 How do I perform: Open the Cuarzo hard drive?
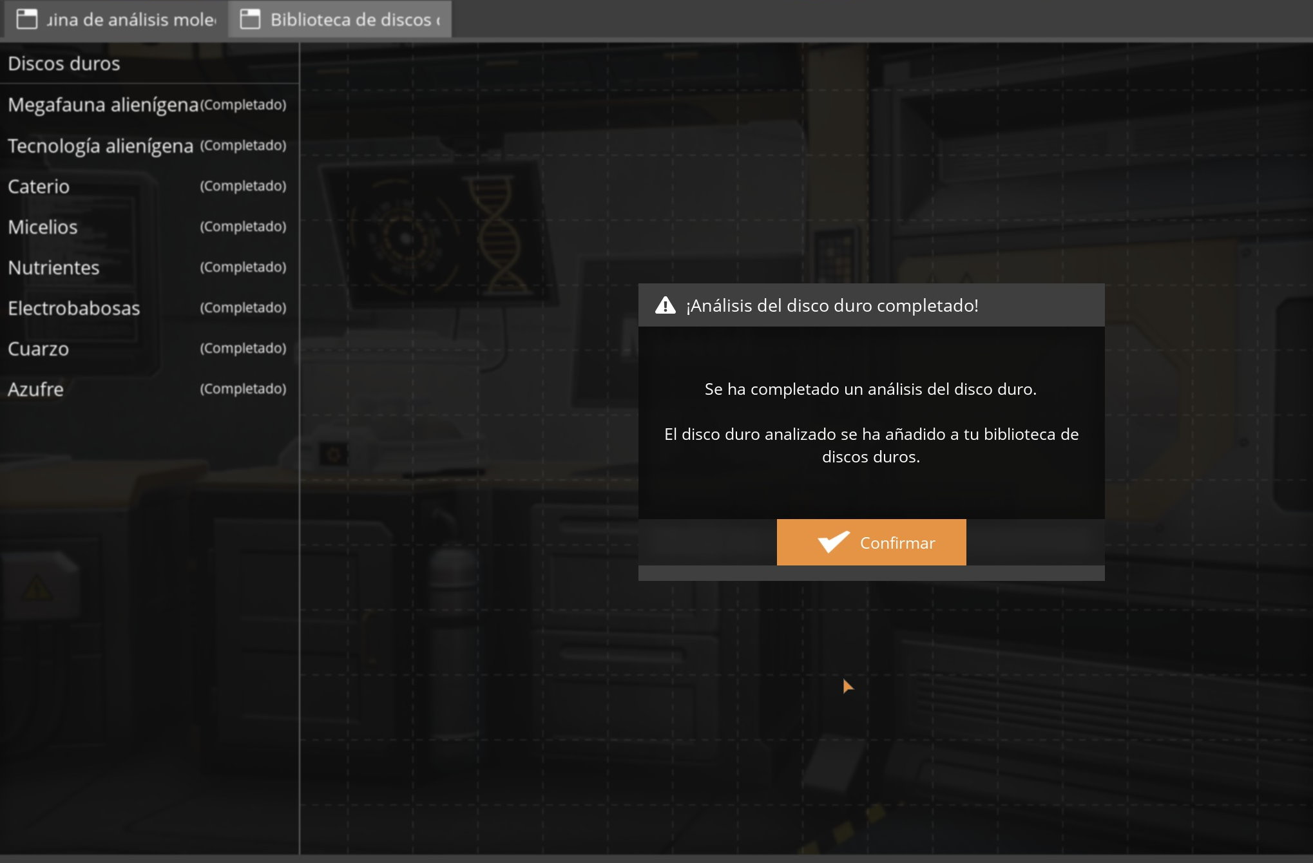pyautogui.click(x=38, y=348)
